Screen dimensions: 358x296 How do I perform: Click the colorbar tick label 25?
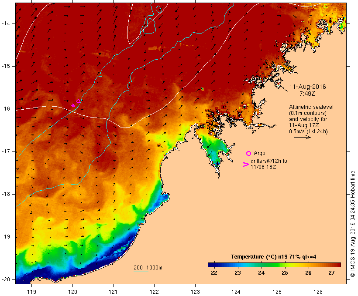pos(285,273)
